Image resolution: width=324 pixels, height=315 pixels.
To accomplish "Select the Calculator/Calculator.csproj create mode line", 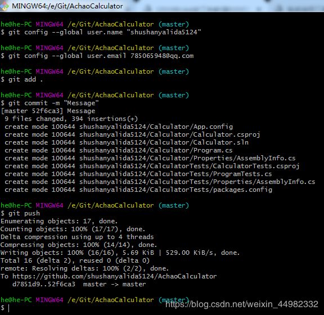I will click(132, 134).
